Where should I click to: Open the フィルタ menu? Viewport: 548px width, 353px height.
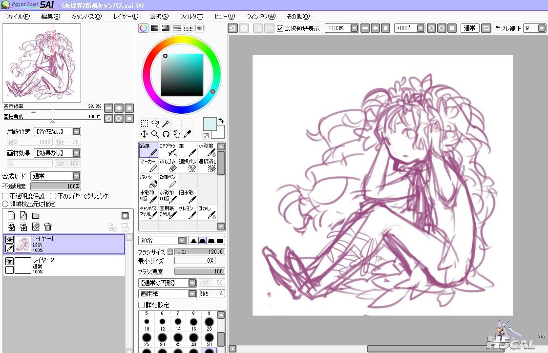[x=191, y=17]
